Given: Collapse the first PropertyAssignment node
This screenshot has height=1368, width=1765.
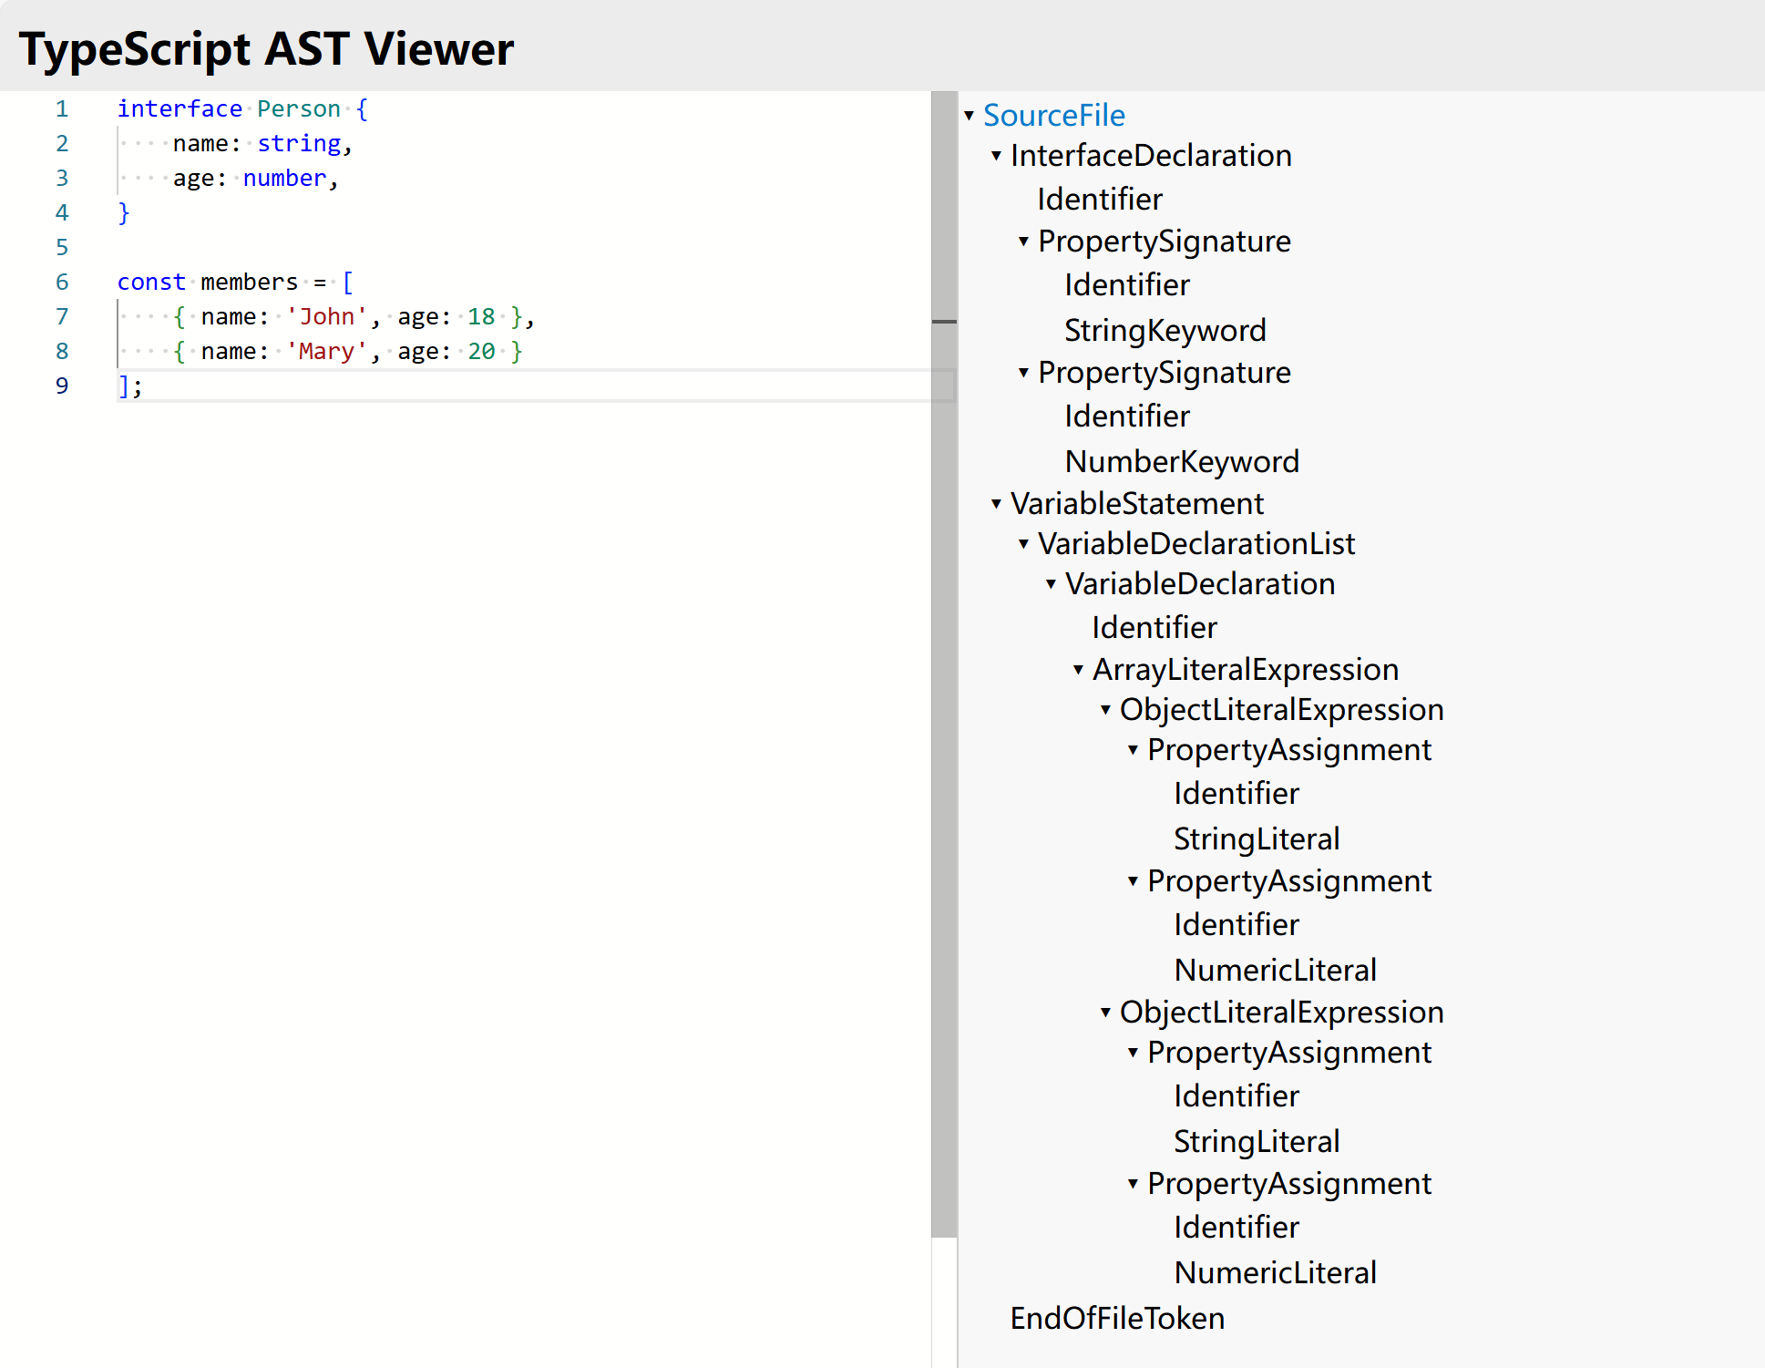Looking at the screenshot, I should (1133, 750).
